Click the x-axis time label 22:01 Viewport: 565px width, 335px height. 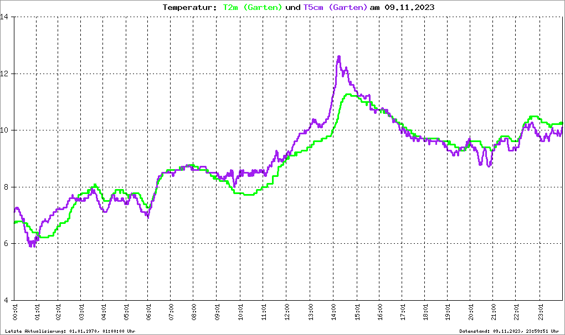coord(516,312)
